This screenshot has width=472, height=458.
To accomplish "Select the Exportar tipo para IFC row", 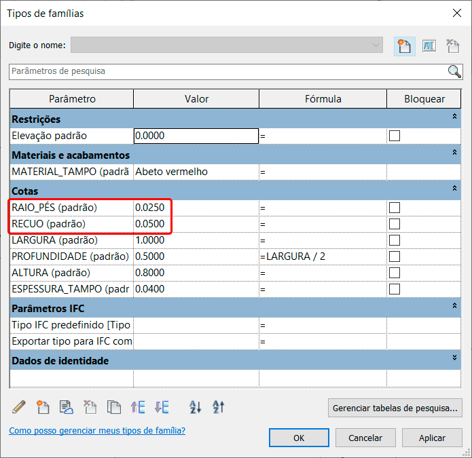I will (71, 341).
